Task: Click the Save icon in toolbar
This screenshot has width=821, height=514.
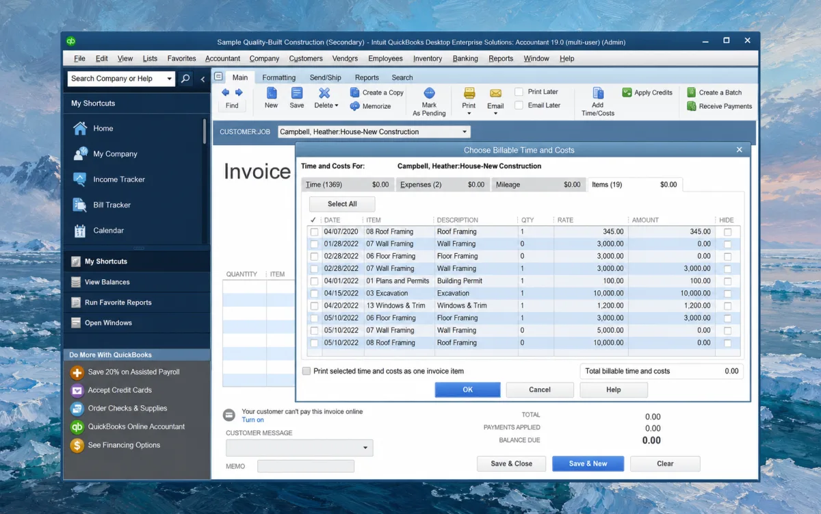Action: point(297,93)
